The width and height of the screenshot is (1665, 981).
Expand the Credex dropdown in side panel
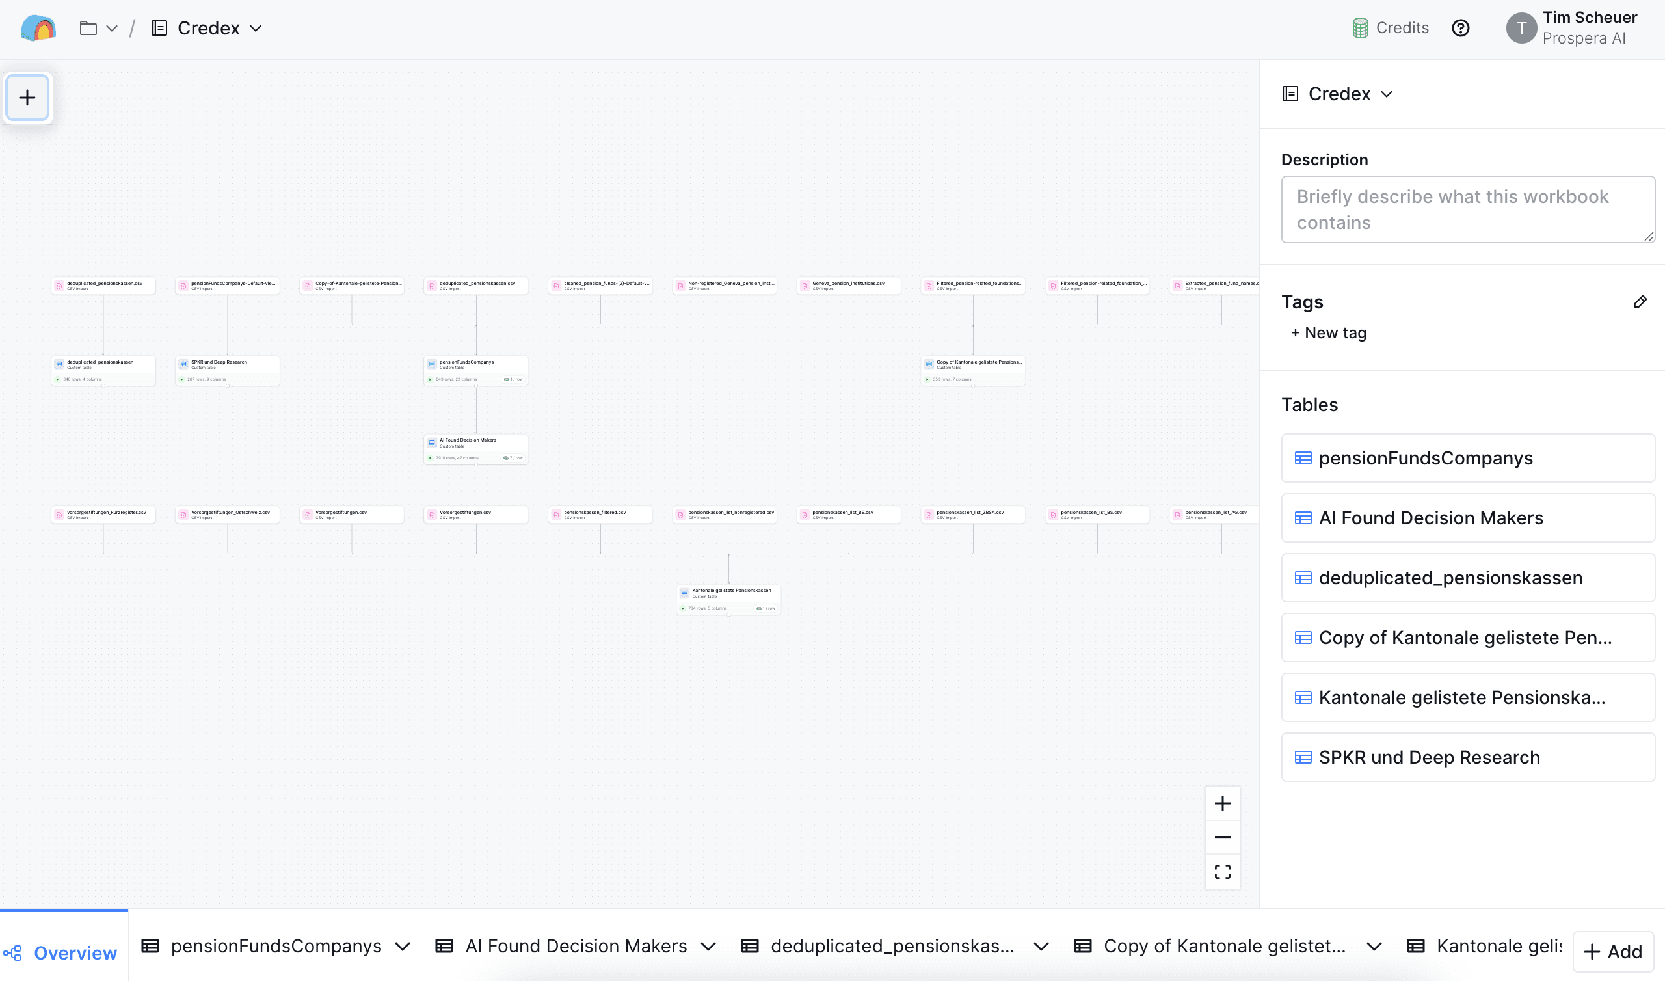(1386, 94)
